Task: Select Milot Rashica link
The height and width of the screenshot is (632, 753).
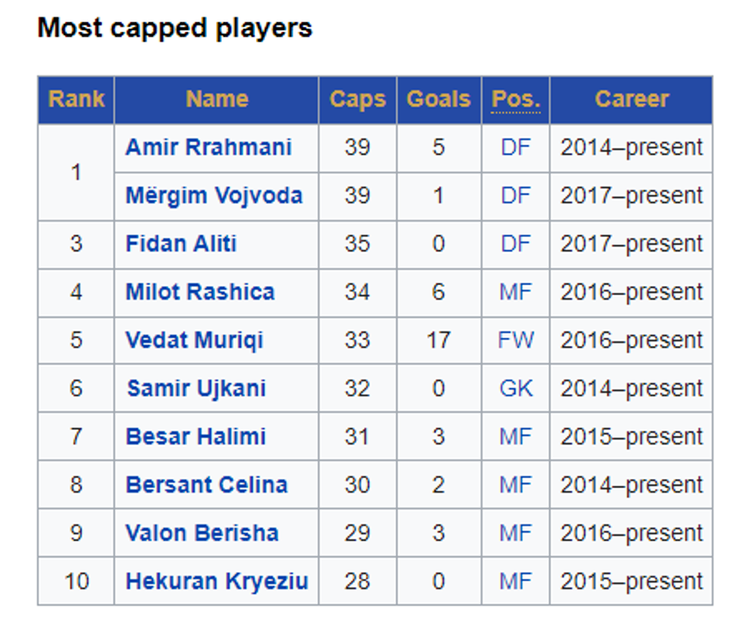Action: coord(200,292)
